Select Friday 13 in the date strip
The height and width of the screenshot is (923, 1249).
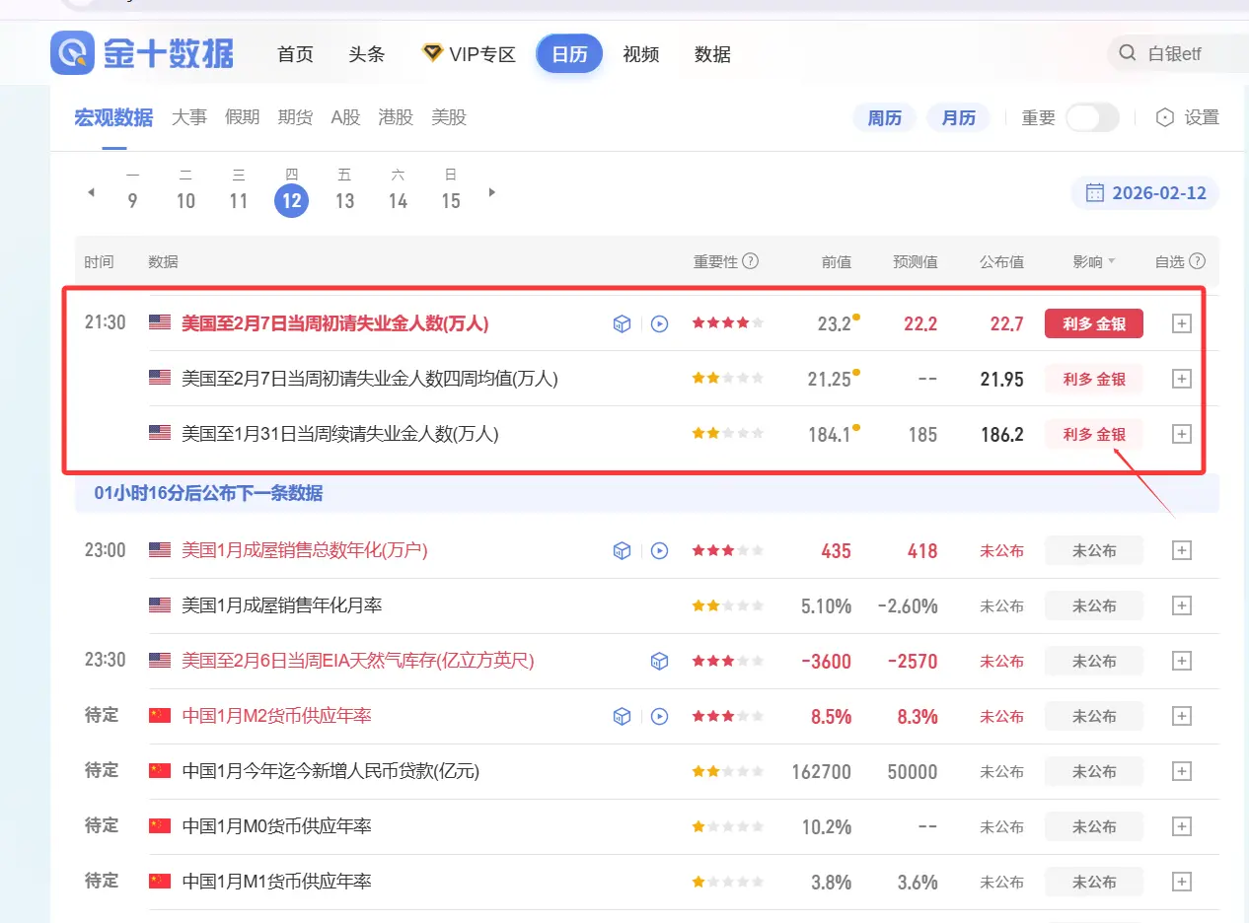click(344, 200)
